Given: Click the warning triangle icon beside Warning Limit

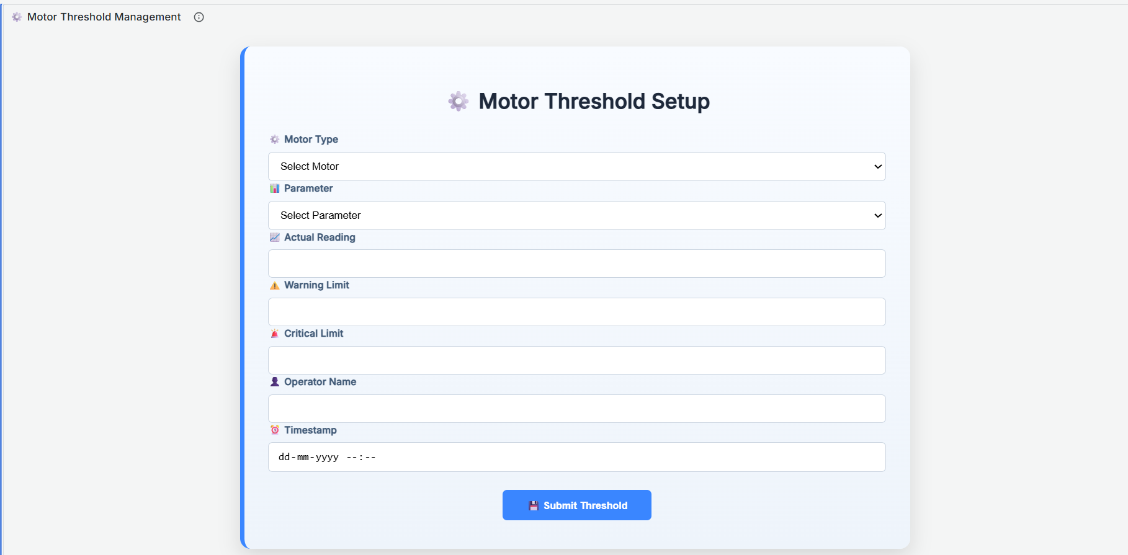Looking at the screenshot, I should tap(275, 286).
